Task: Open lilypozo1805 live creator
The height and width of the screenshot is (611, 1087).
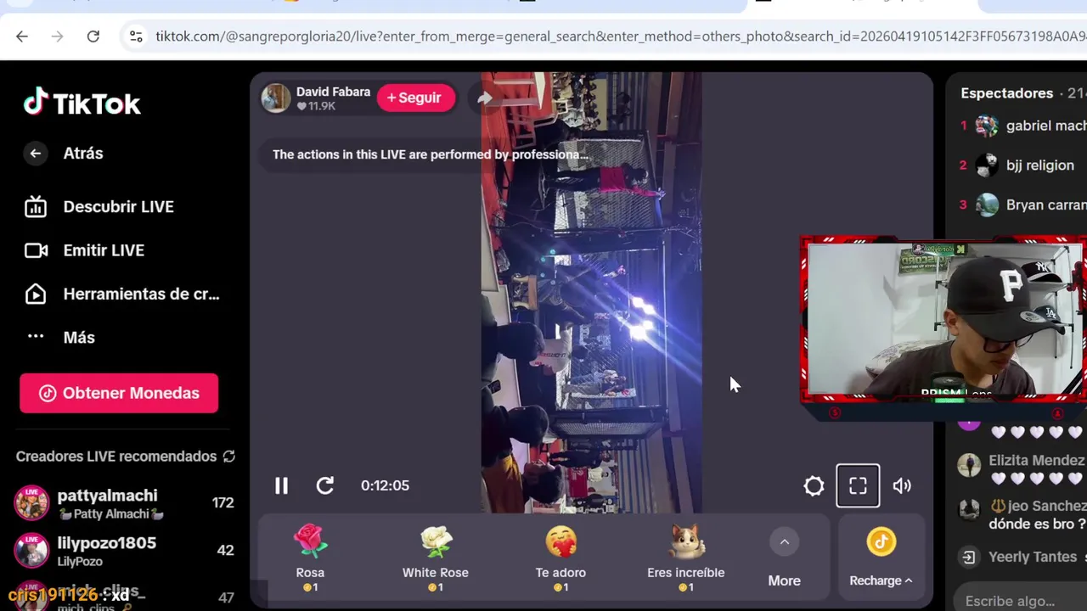Action: click(125, 551)
